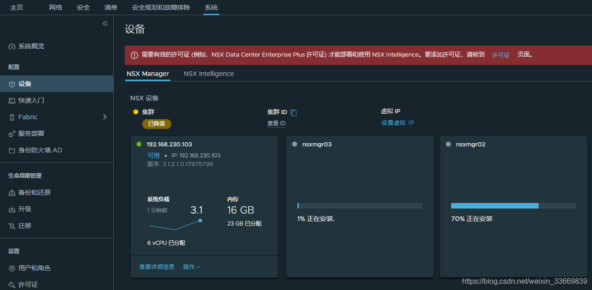Click the 1% 正在安装 status text

316,219
